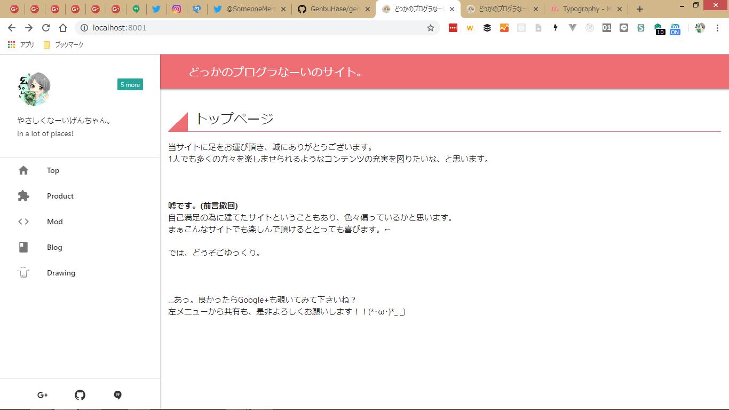Click the teal S extension icon
The width and height of the screenshot is (729, 410).
(x=641, y=28)
